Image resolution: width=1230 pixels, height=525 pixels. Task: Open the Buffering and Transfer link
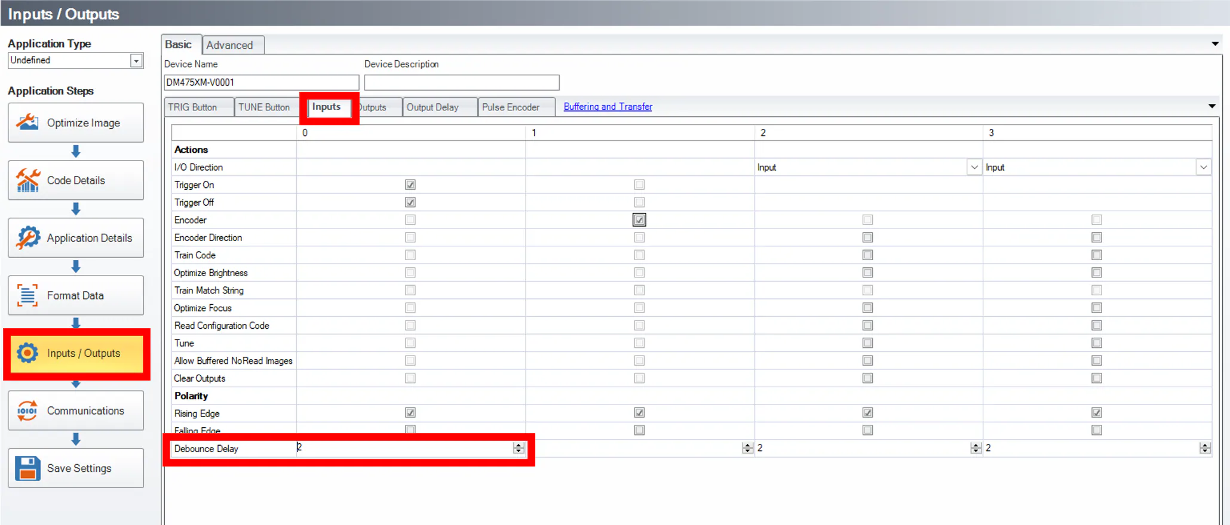(608, 107)
